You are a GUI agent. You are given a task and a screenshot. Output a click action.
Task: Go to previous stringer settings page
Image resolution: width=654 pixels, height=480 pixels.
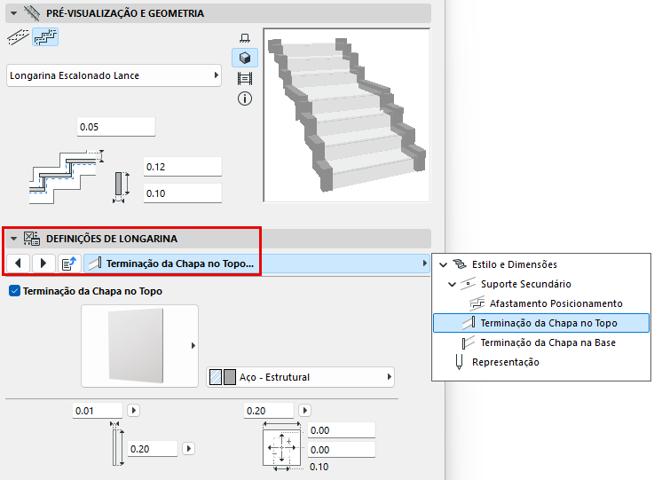18,264
